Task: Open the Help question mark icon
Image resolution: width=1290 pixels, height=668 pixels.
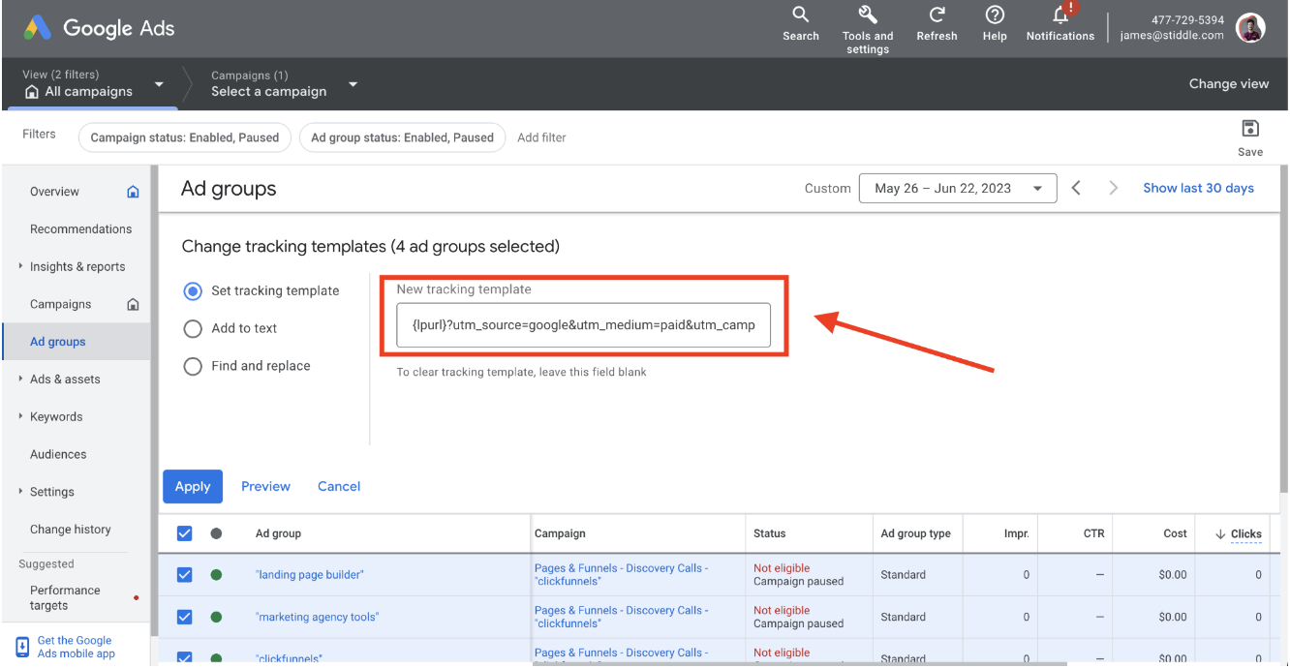Action: 995,15
